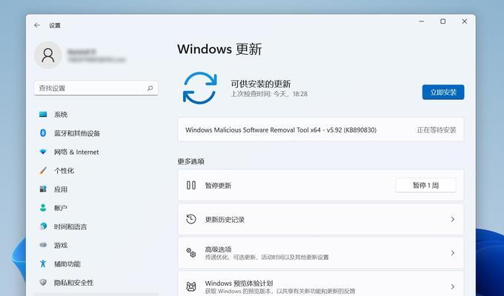Open the Windows 预览体验计划 entry
The width and height of the screenshot is (504, 296).
coord(320,284)
